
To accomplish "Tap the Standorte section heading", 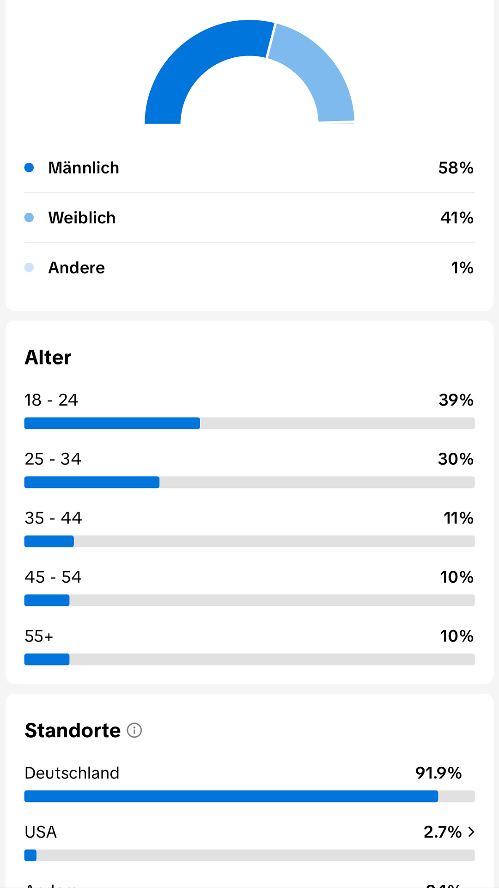I will [x=73, y=731].
